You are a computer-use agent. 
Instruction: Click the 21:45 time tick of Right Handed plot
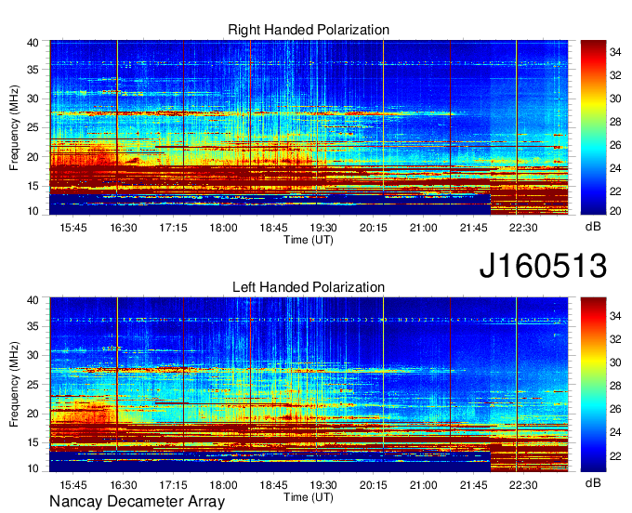(x=474, y=228)
